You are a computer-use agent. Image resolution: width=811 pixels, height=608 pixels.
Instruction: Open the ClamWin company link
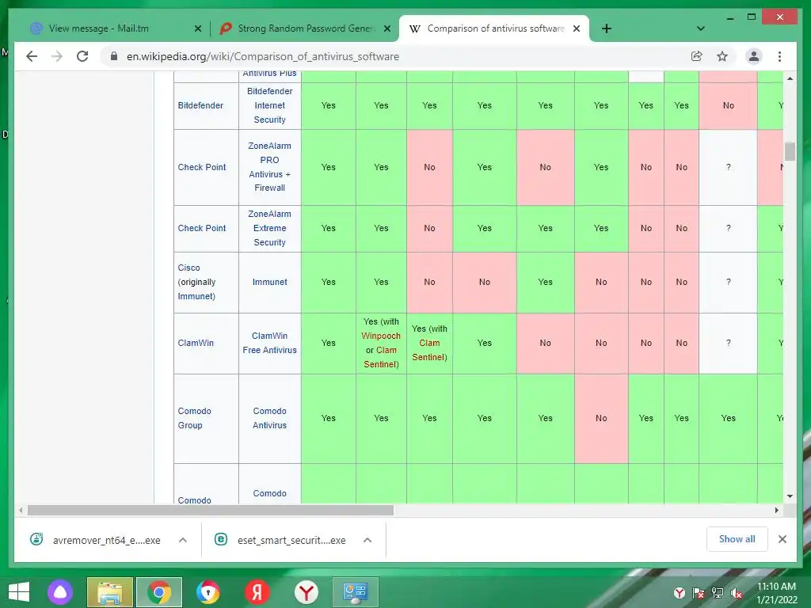pos(196,343)
